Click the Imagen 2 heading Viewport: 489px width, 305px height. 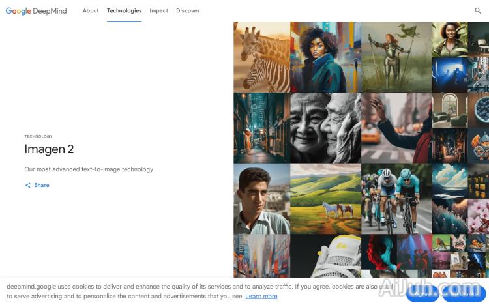(x=49, y=149)
